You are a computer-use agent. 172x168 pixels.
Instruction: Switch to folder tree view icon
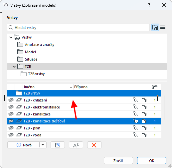pyautogui.click(x=155, y=27)
